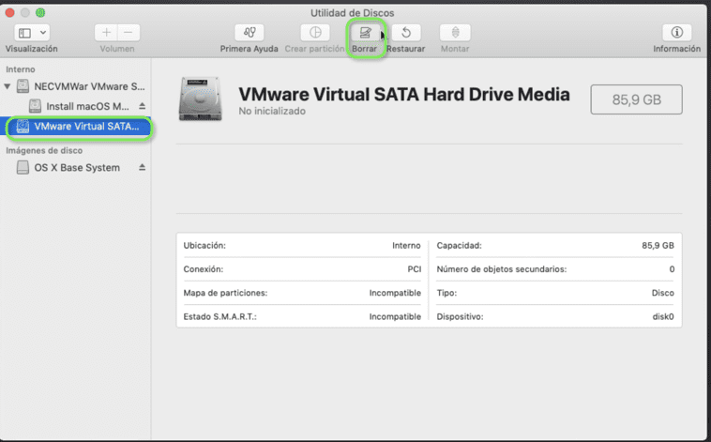Click the Interno sidebar section header

tap(21, 69)
